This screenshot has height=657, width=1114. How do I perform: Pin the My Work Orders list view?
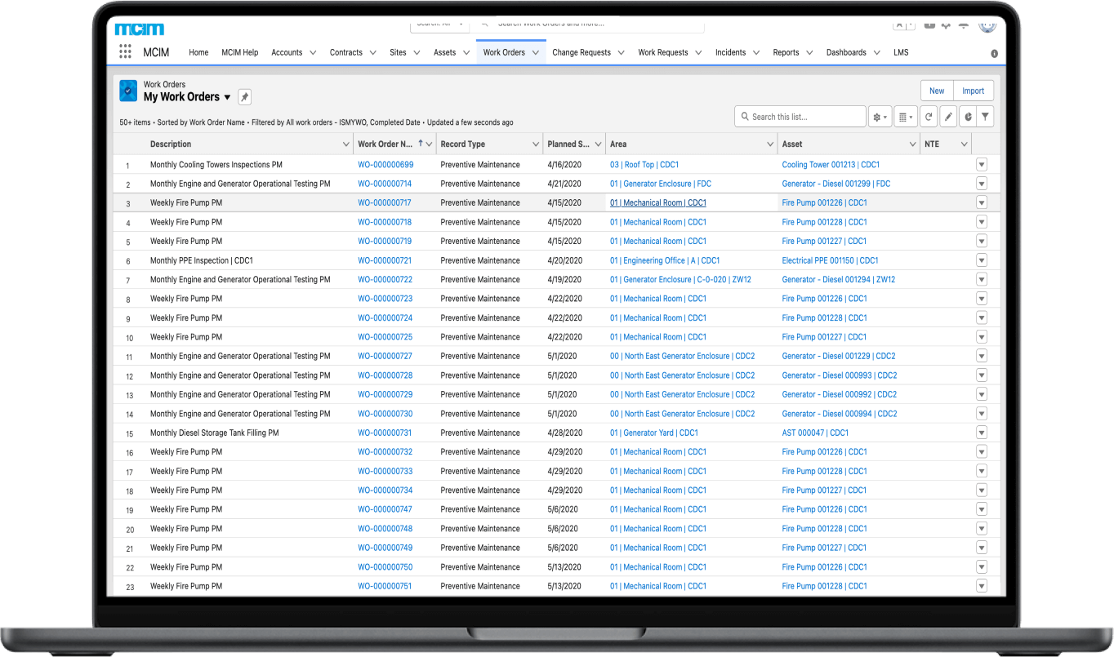tap(244, 97)
